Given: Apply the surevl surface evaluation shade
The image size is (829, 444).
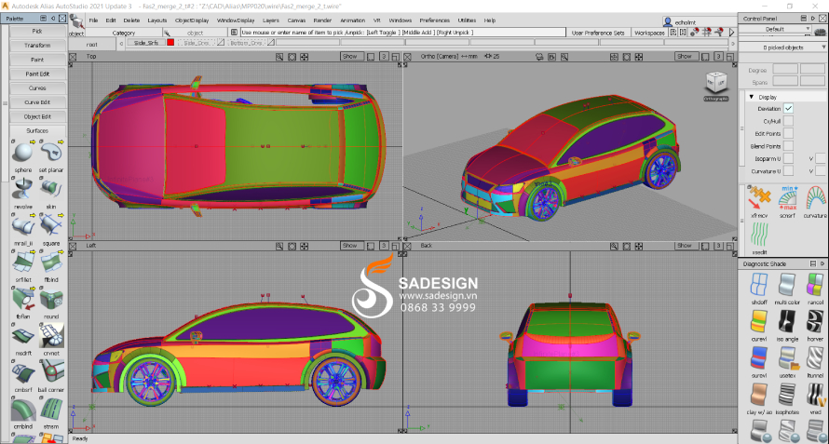Looking at the screenshot, I should click(759, 358).
